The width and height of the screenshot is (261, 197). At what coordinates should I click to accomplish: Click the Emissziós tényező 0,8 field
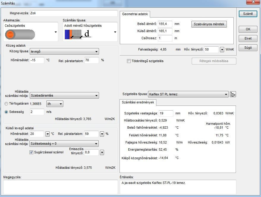point(91,152)
